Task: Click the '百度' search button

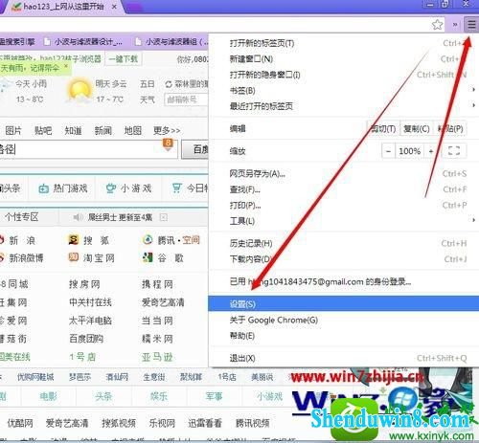Action: 195,149
